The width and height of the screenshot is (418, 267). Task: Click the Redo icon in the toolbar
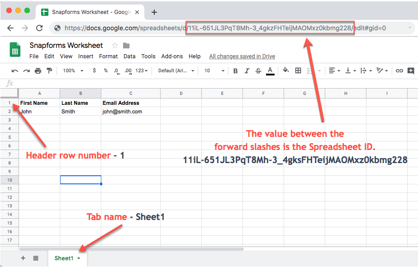tap(26, 71)
